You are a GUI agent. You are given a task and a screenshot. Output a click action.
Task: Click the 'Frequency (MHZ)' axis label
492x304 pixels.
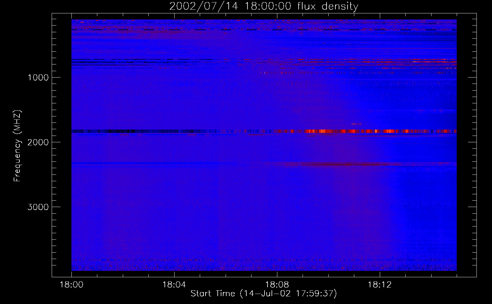coord(17,146)
